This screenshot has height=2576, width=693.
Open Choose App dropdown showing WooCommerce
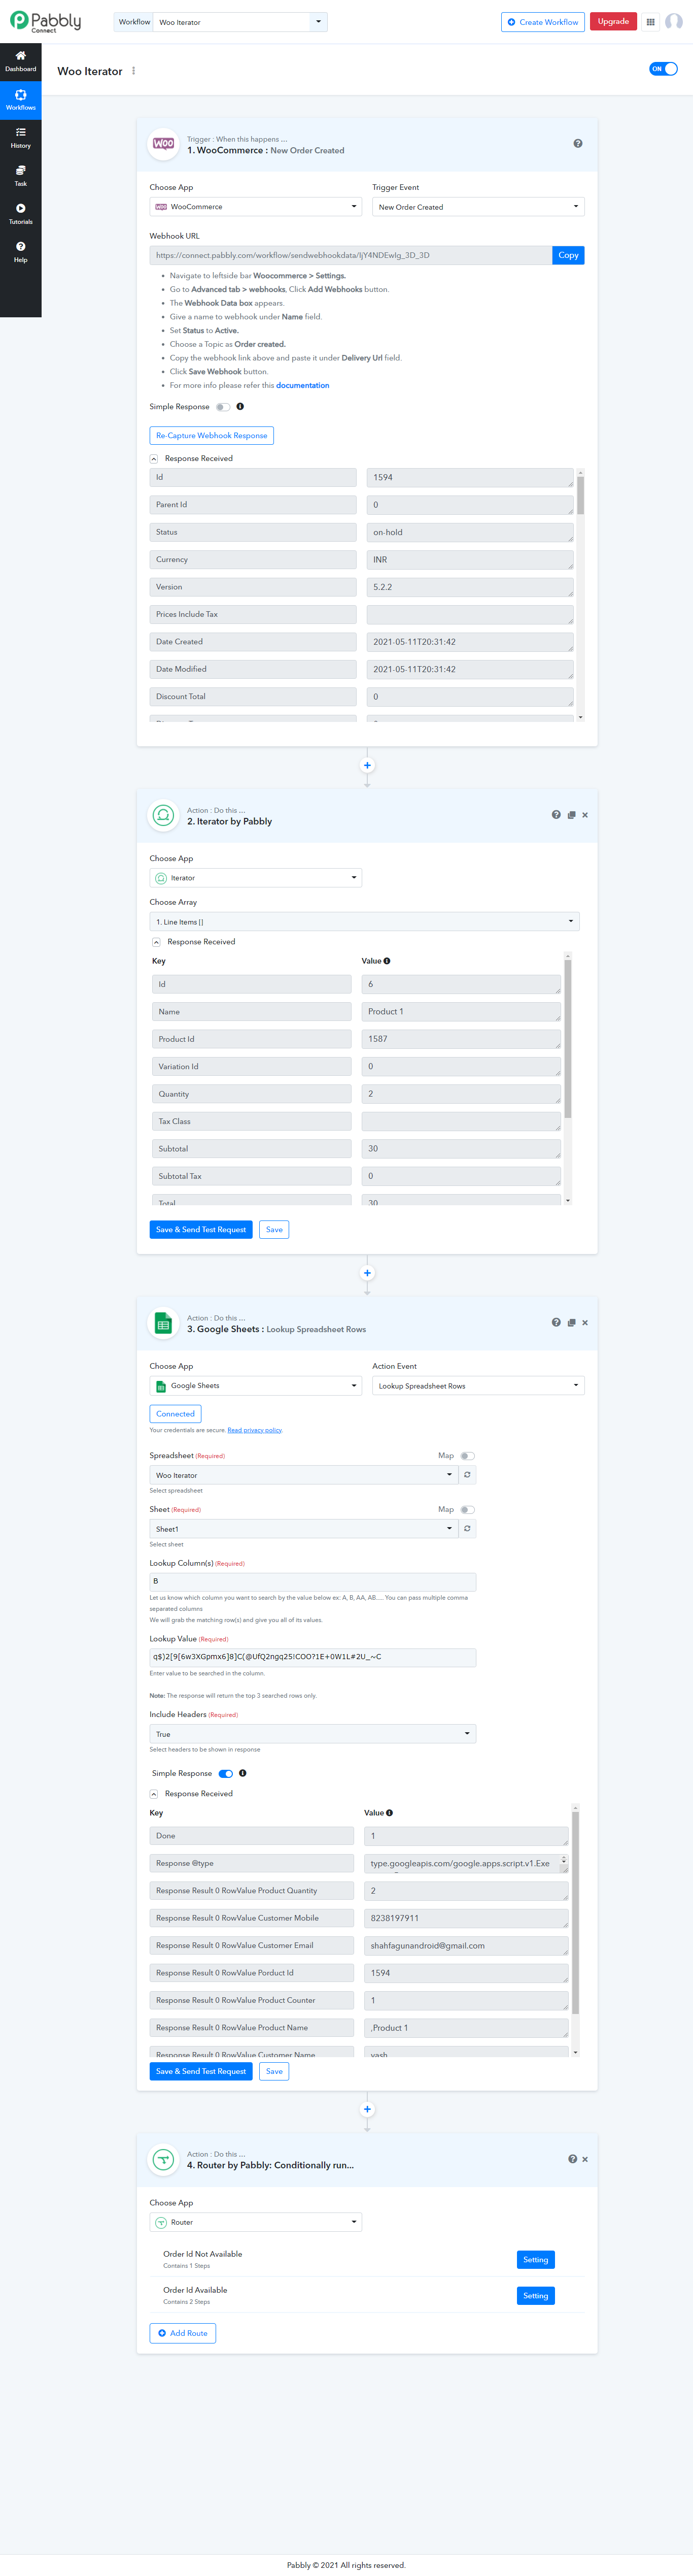(x=255, y=207)
